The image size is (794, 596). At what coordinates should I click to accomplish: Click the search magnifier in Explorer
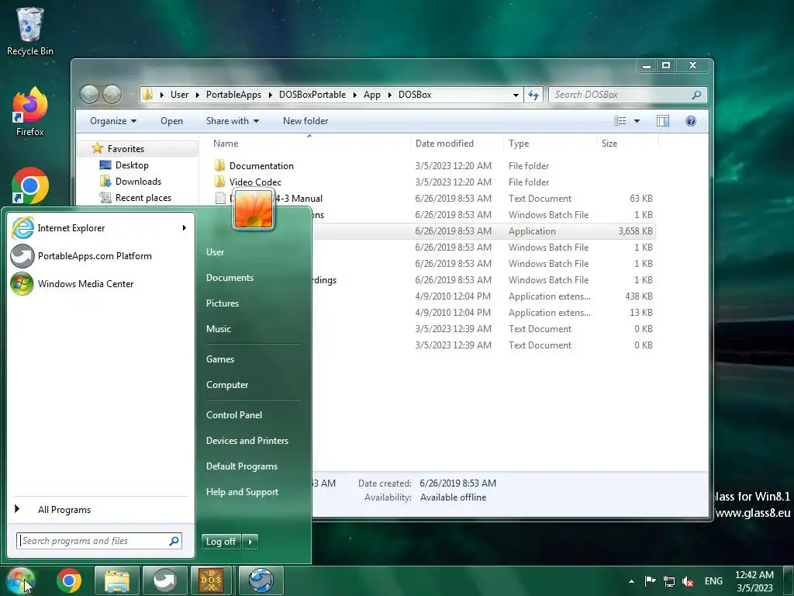point(696,95)
